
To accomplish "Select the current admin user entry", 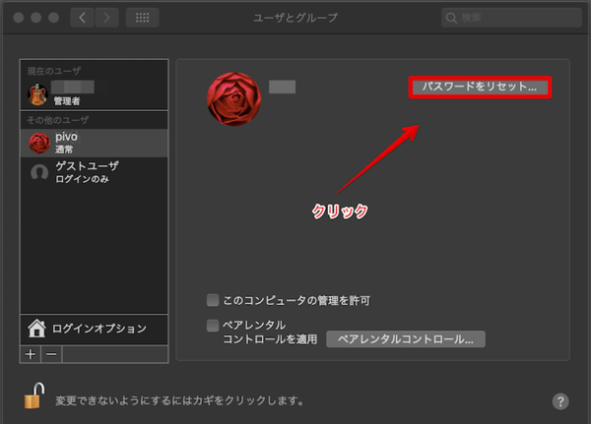I will coord(94,93).
